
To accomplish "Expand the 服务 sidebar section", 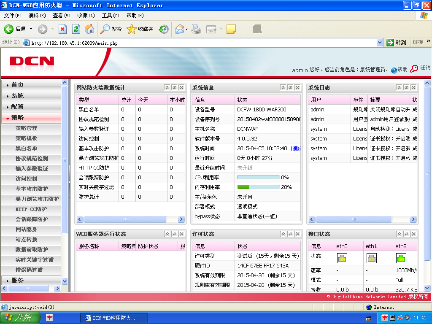I will 31,281.
